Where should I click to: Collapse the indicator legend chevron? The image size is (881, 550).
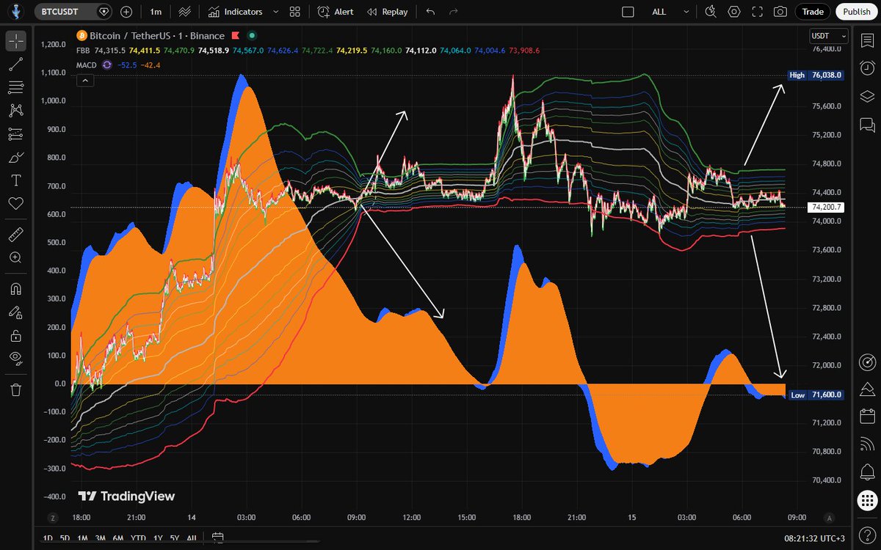(x=85, y=81)
